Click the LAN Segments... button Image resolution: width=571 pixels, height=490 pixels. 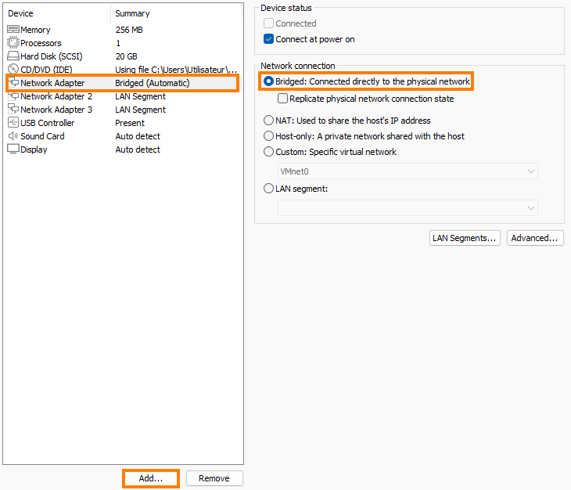point(465,238)
